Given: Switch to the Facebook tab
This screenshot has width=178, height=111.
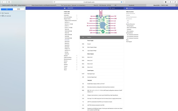Looking at the screenshot, I should point(132,5).
